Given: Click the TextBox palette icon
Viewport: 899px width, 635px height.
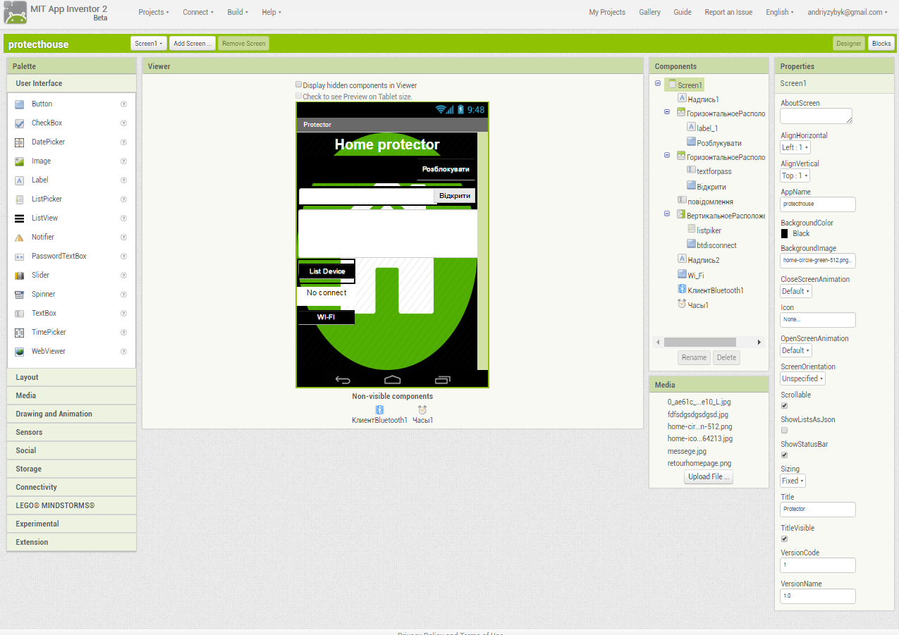Looking at the screenshot, I should pos(19,314).
